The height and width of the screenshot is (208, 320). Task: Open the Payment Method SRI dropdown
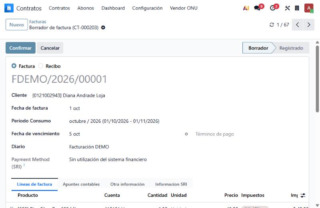click(x=108, y=160)
